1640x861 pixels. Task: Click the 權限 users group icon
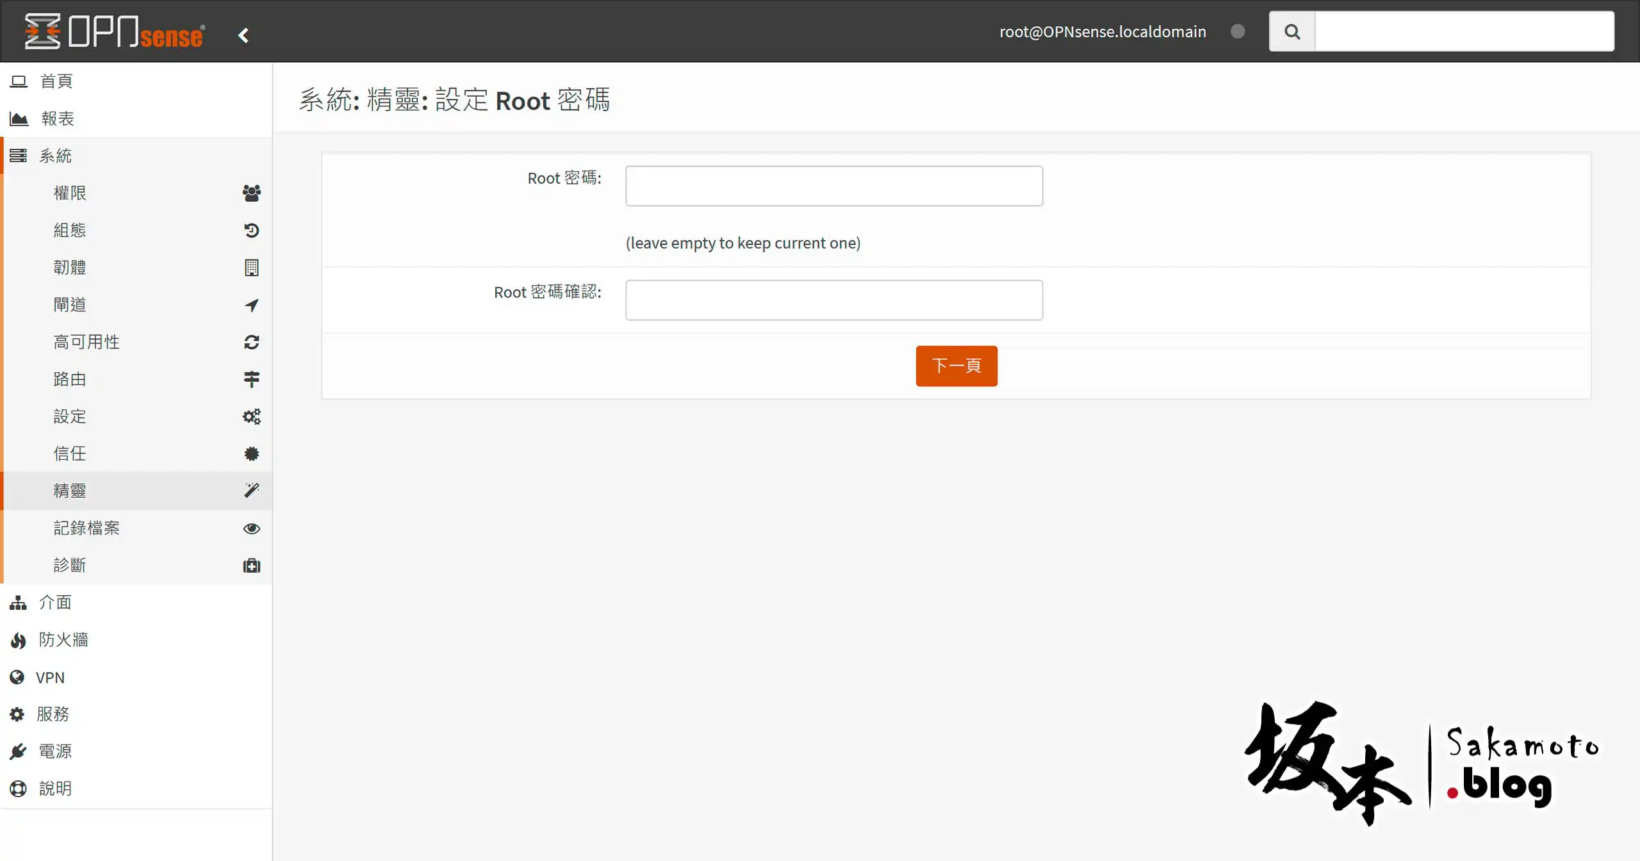coord(251,193)
